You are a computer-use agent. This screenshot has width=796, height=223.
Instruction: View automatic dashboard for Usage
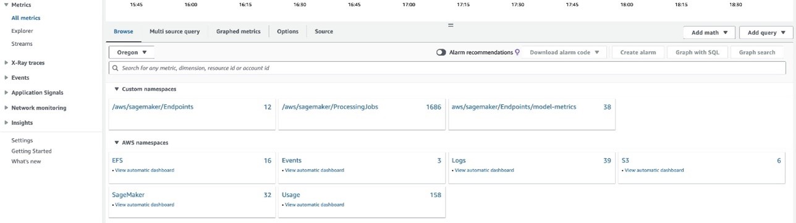315,204
